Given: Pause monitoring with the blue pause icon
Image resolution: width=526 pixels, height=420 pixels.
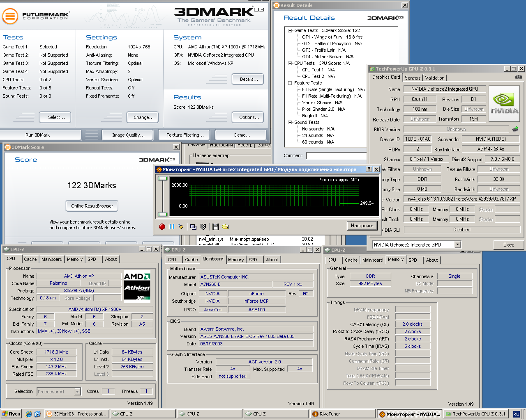Looking at the screenshot, I should click(171, 226).
